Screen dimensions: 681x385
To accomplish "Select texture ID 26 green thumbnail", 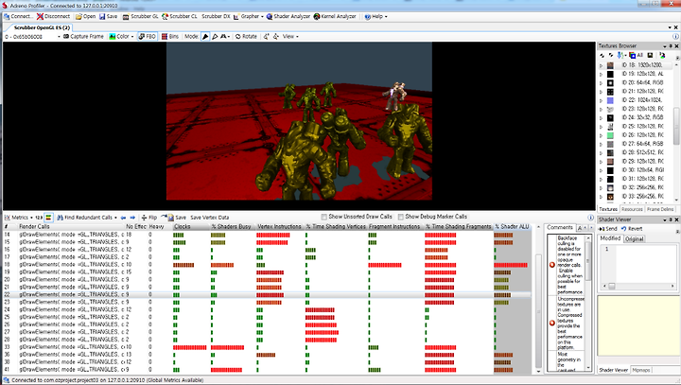I will point(610,135).
